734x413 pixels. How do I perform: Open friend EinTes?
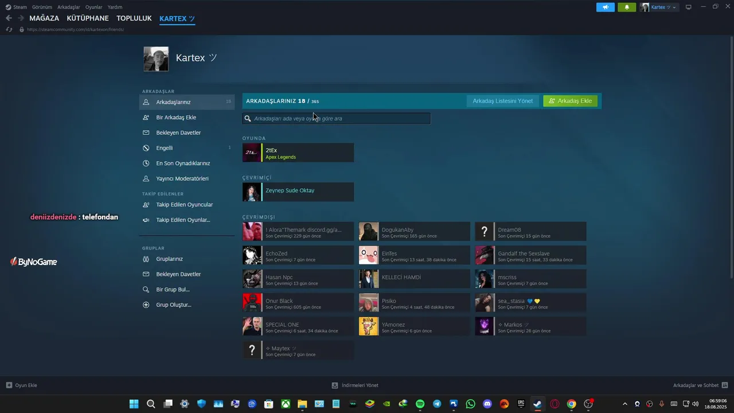[415, 255]
